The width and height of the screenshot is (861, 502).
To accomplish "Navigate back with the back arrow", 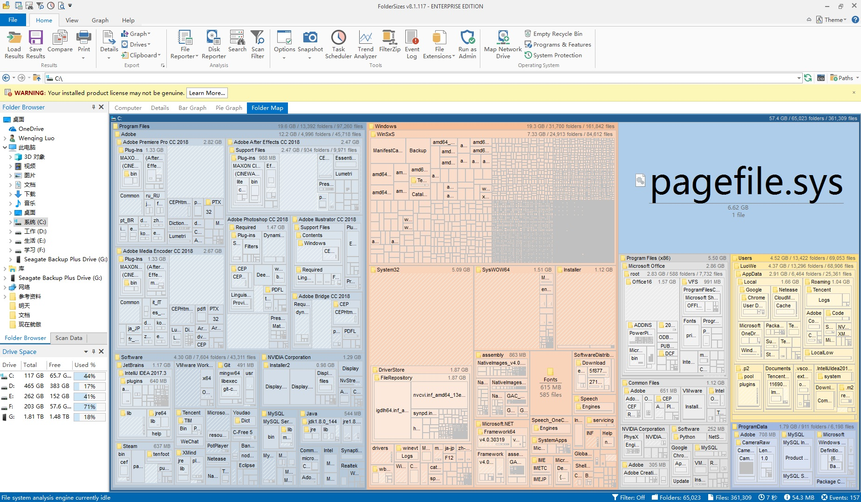I will click(6, 78).
